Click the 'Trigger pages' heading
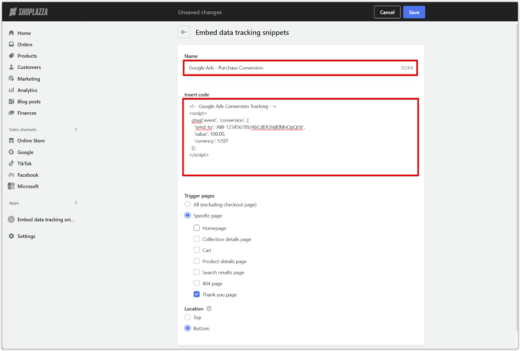The width and height of the screenshot is (520, 351). [x=199, y=195]
